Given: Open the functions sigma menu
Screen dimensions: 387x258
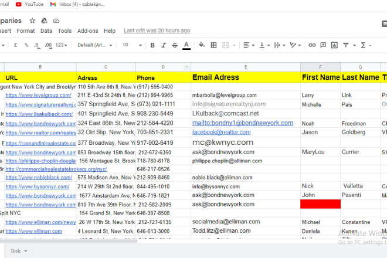Looking at the screenshot, I should point(366,45).
